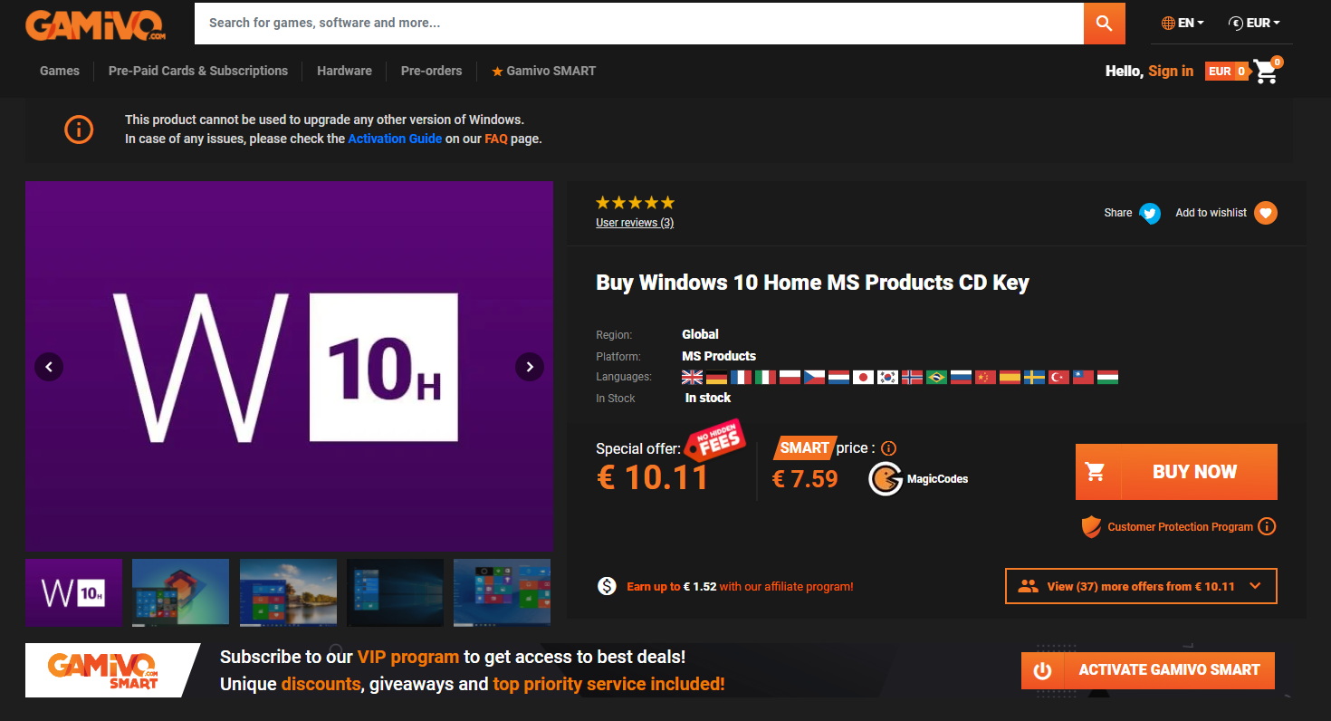The width and height of the screenshot is (1331, 721).
Task: Show next product image arrow
Action: pyautogui.click(x=530, y=367)
